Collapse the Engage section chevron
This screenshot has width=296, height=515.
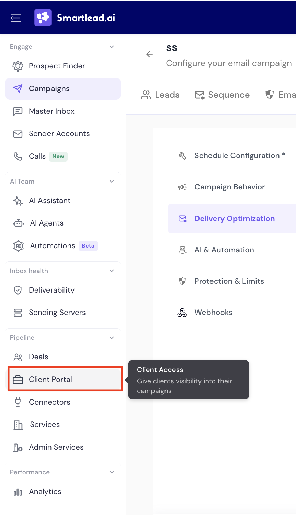click(112, 47)
